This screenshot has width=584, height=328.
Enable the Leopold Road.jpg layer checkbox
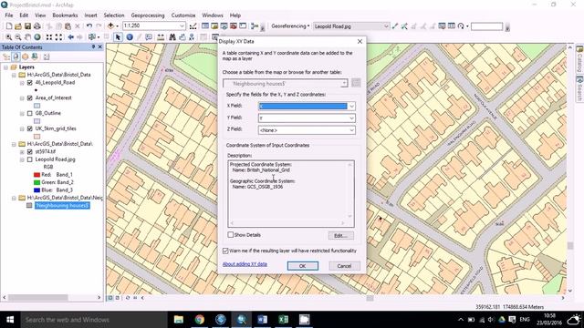(30, 159)
